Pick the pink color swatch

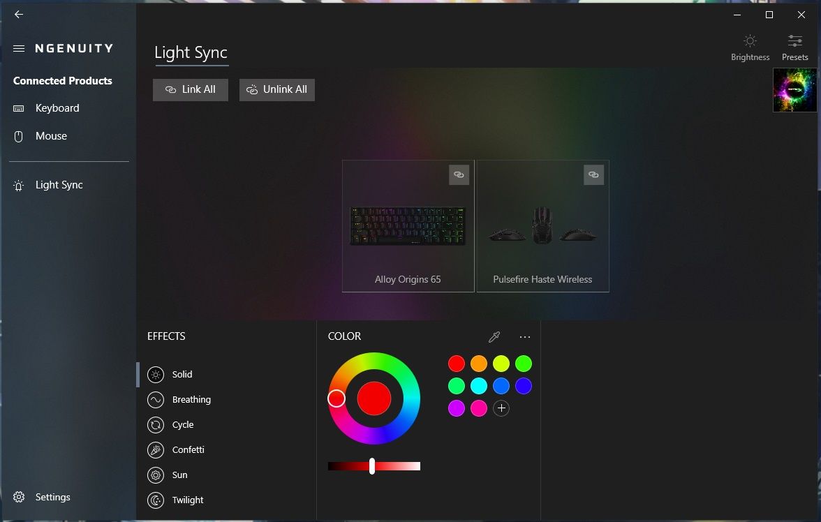pos(479,408)
